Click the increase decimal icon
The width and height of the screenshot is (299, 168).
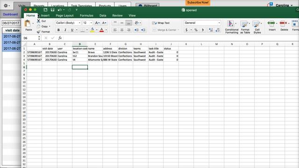coord(211,30)
